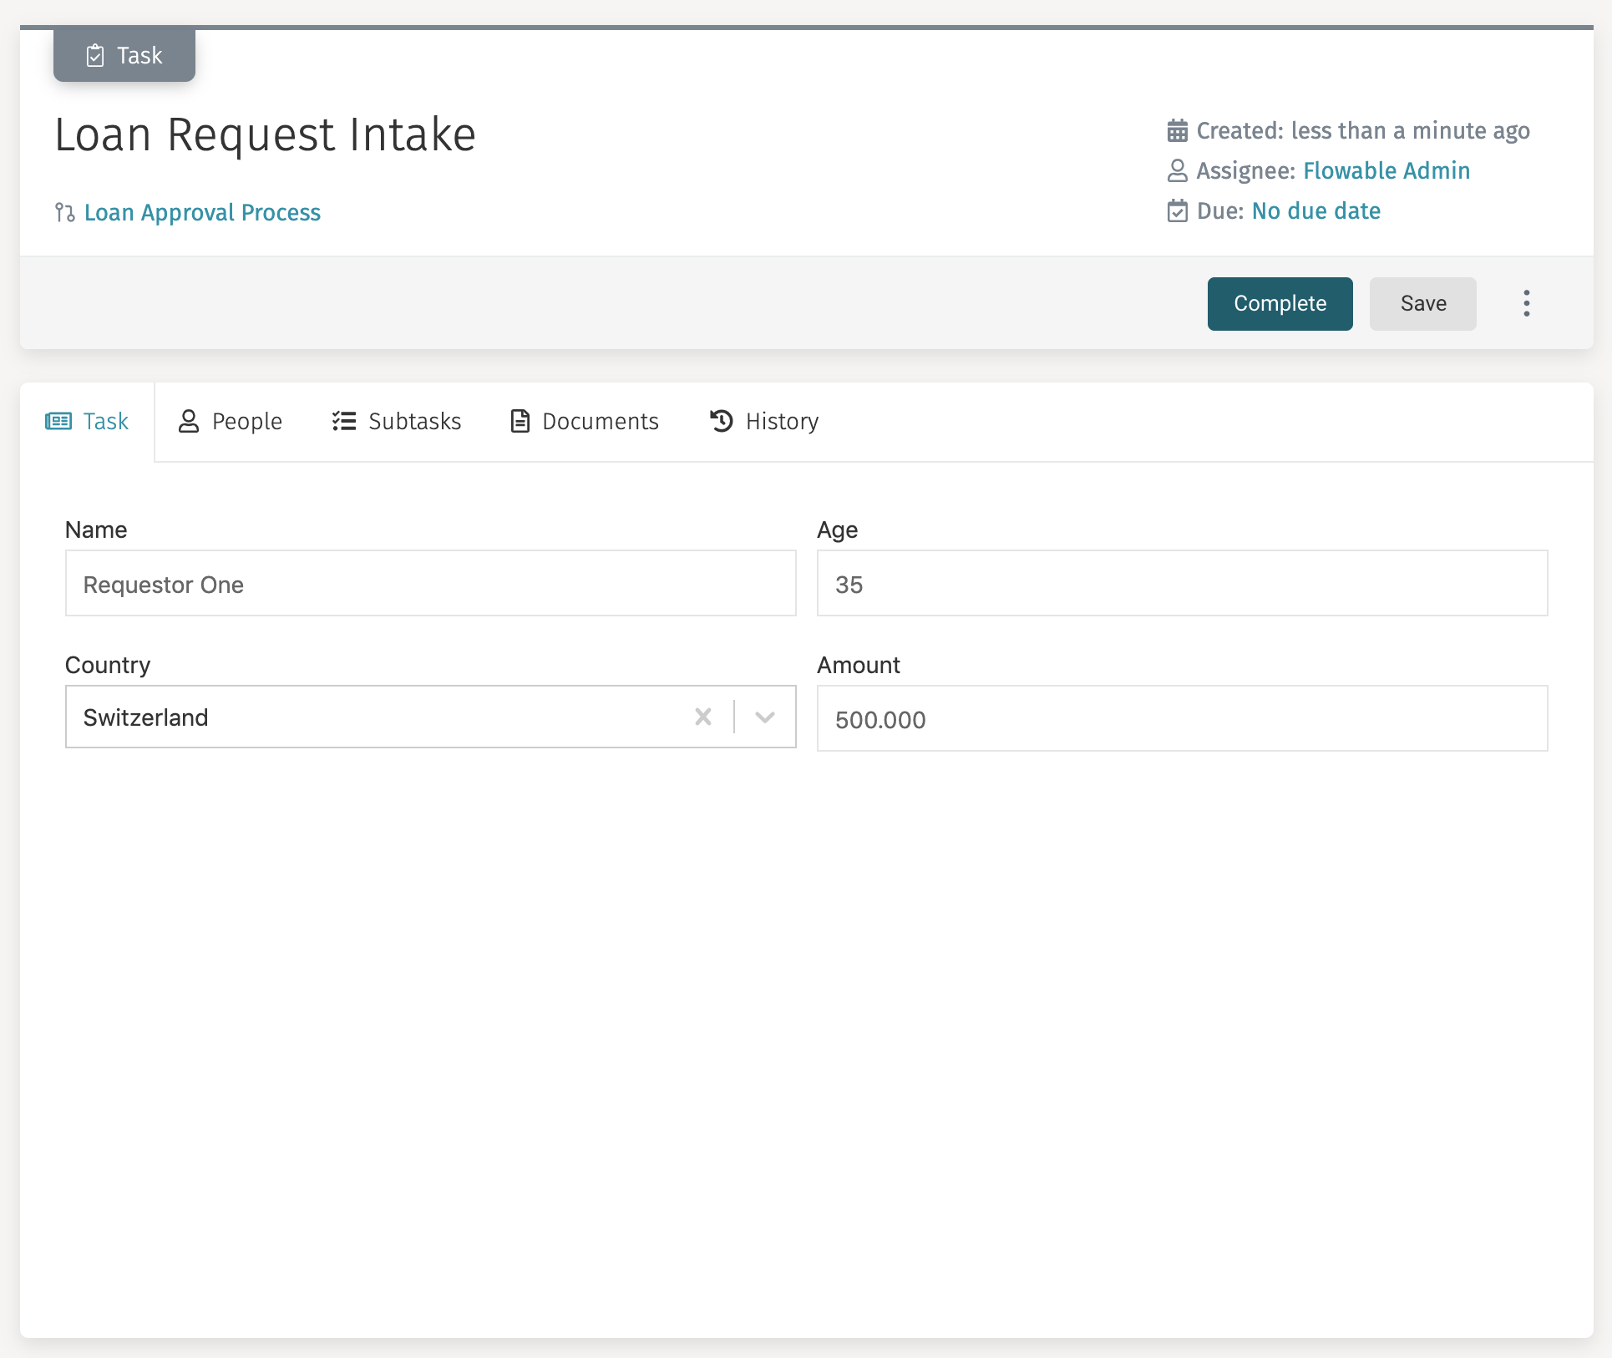Clear the Switzerland country selection
This screenshot has height=1358, width=1612.
[x=702, y=717]
